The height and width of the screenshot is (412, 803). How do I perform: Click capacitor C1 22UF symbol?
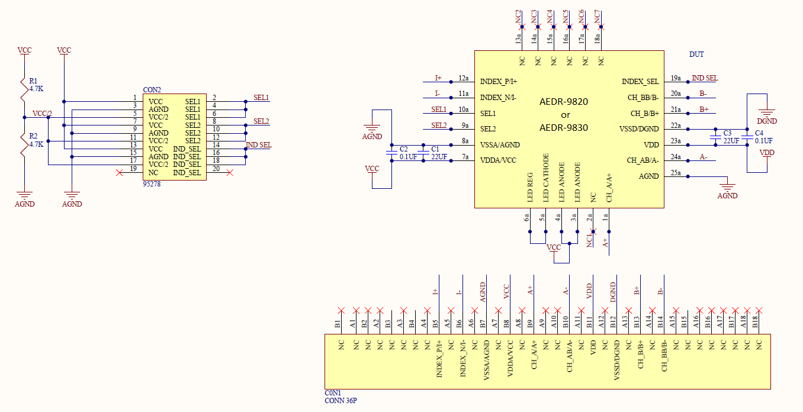pos(423,153)
